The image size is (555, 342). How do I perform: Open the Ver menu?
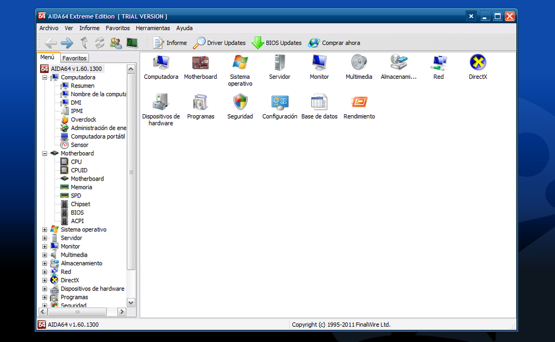(69, 28)
